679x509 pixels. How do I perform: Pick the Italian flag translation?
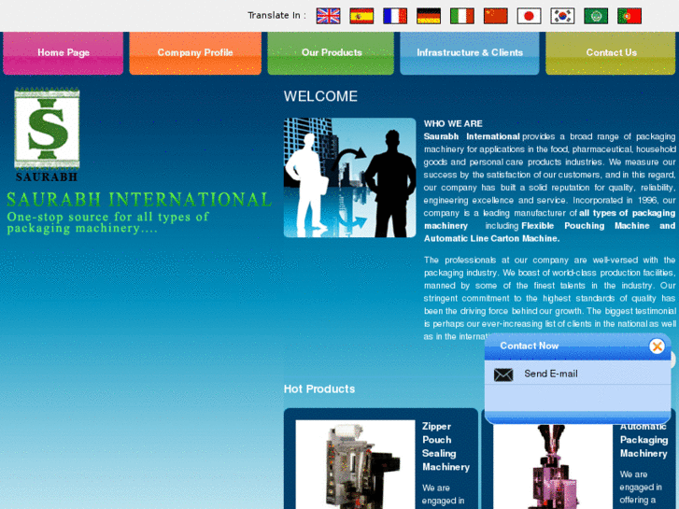pyautogui.click(x=462, y=16)
